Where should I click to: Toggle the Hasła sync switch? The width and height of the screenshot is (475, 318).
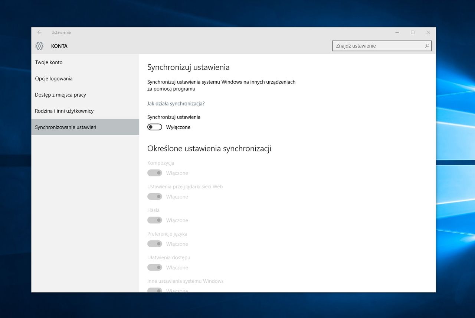[x=155, y=220]
